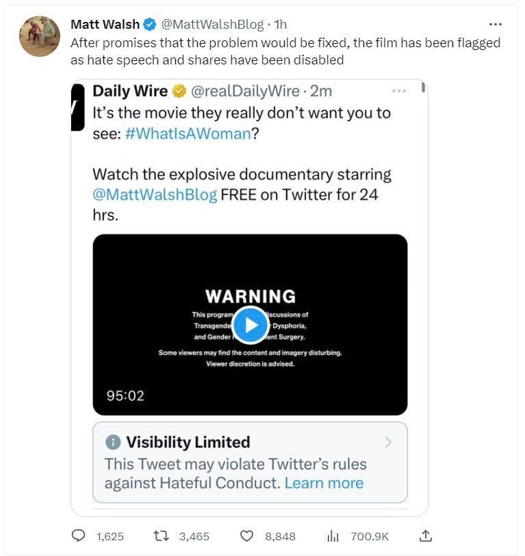Click the @realDailyWire handle
525x556 pixels.
(x=244, y=91)
